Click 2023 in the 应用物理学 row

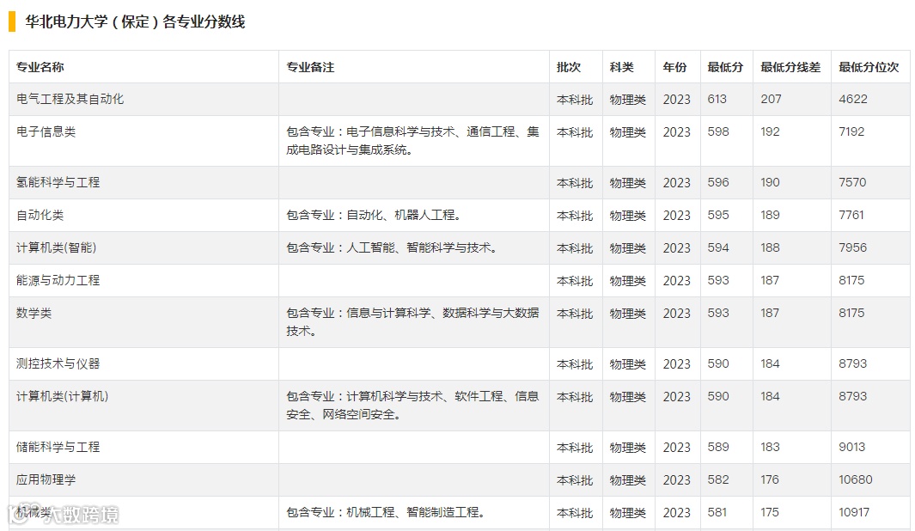[677, 480]
